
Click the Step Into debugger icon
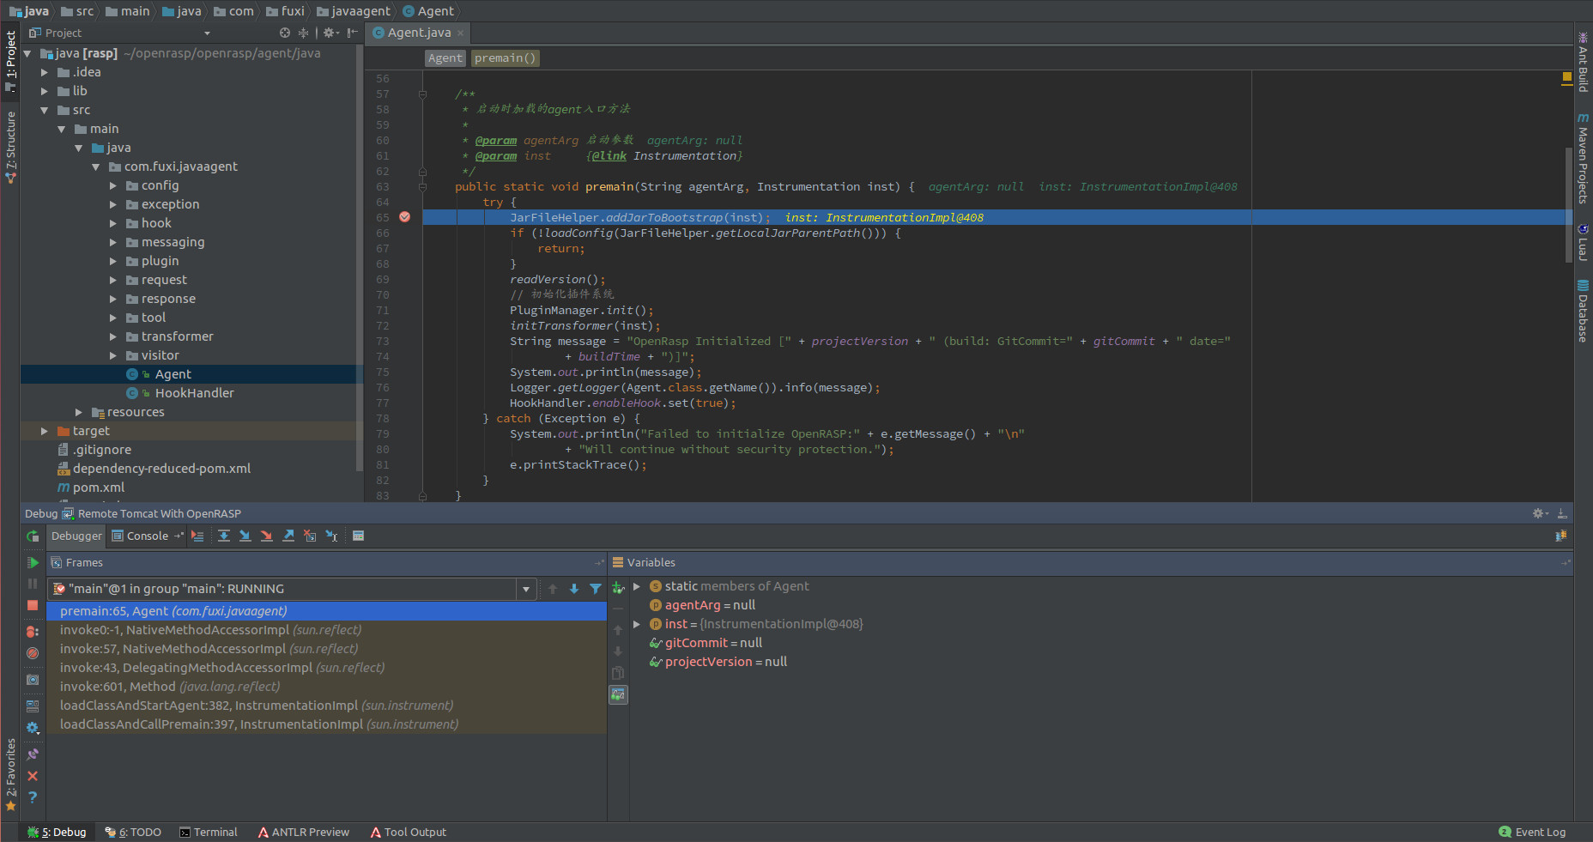pyautogui.click(x=245, y=536)
